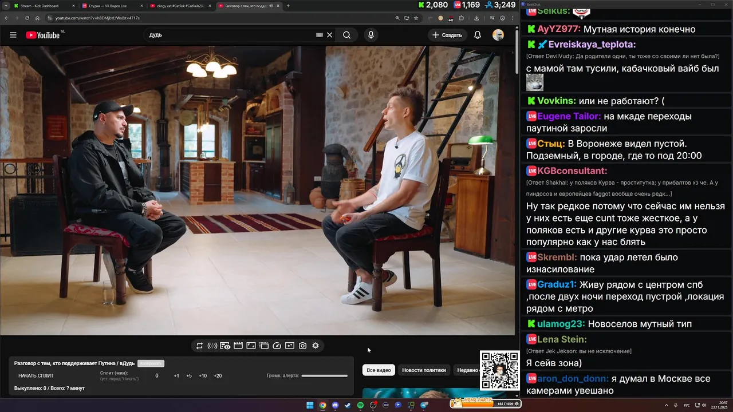This screenshot has width=733, height=412.
Task: Click the fullscreen frame icon in toolbar
Action: pos(251,346)
